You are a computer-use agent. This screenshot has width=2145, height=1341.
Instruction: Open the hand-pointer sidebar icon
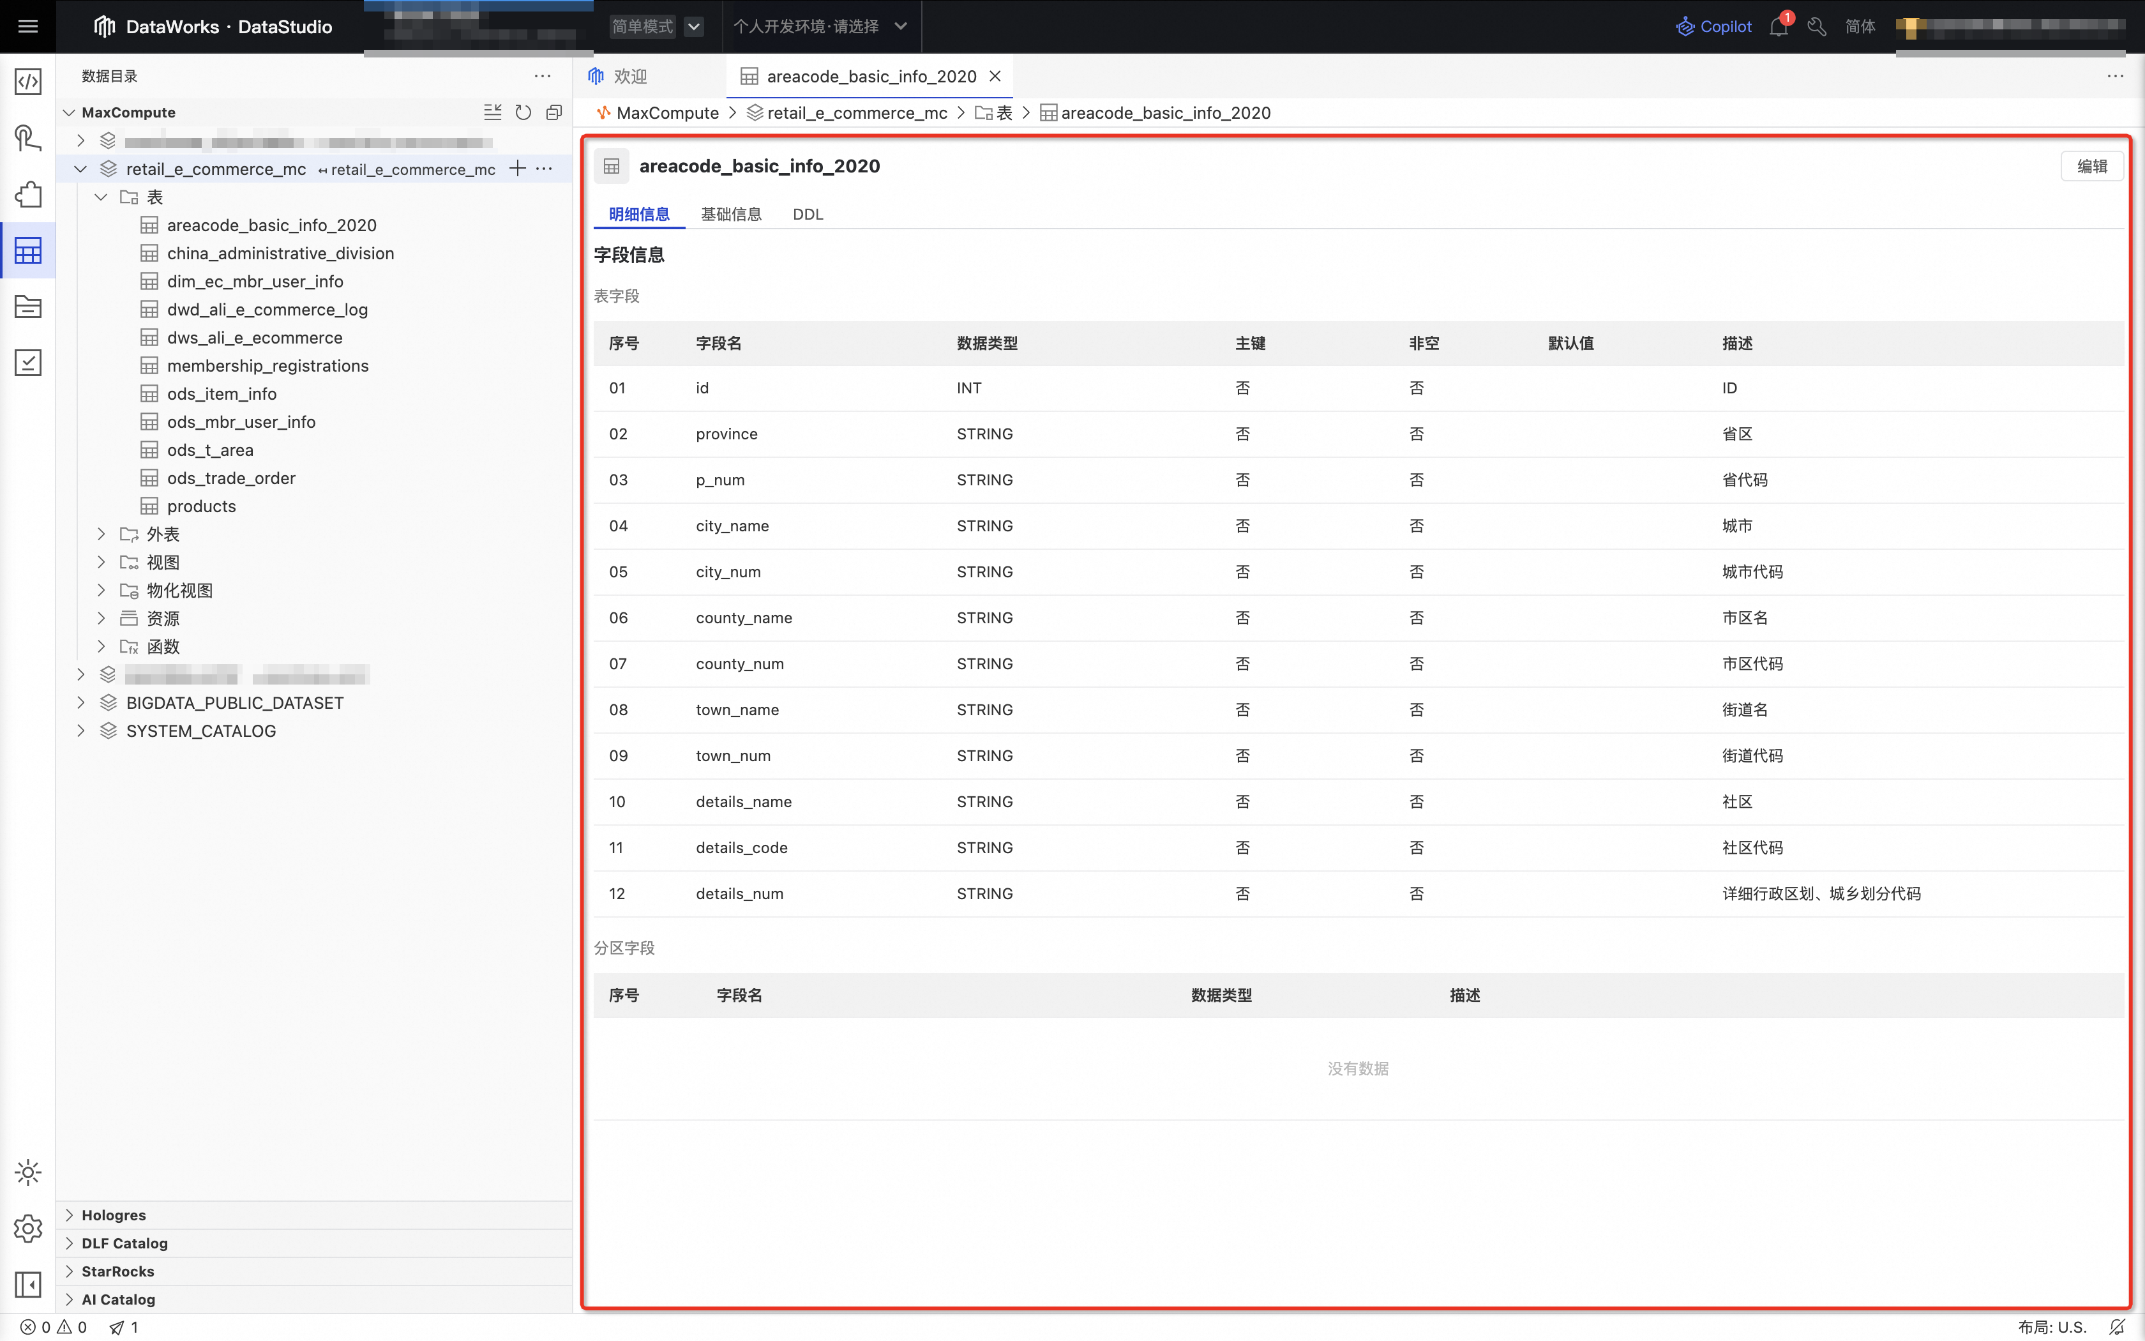(27, 139)
